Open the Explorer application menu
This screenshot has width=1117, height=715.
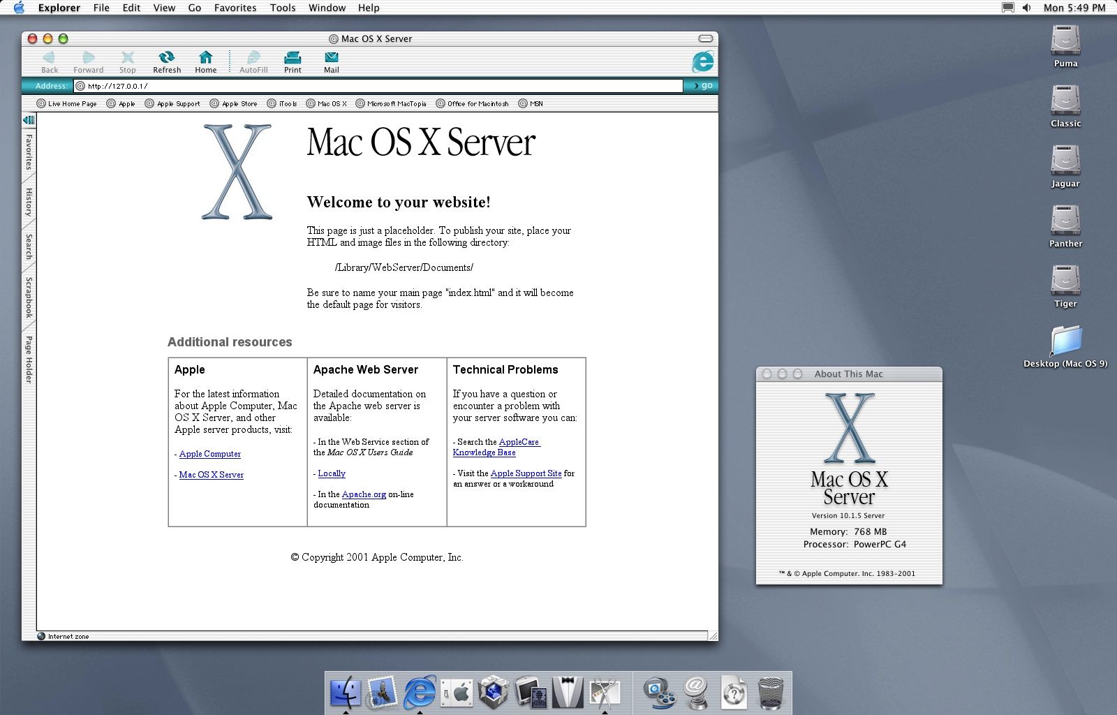click(x=59, y=8)
